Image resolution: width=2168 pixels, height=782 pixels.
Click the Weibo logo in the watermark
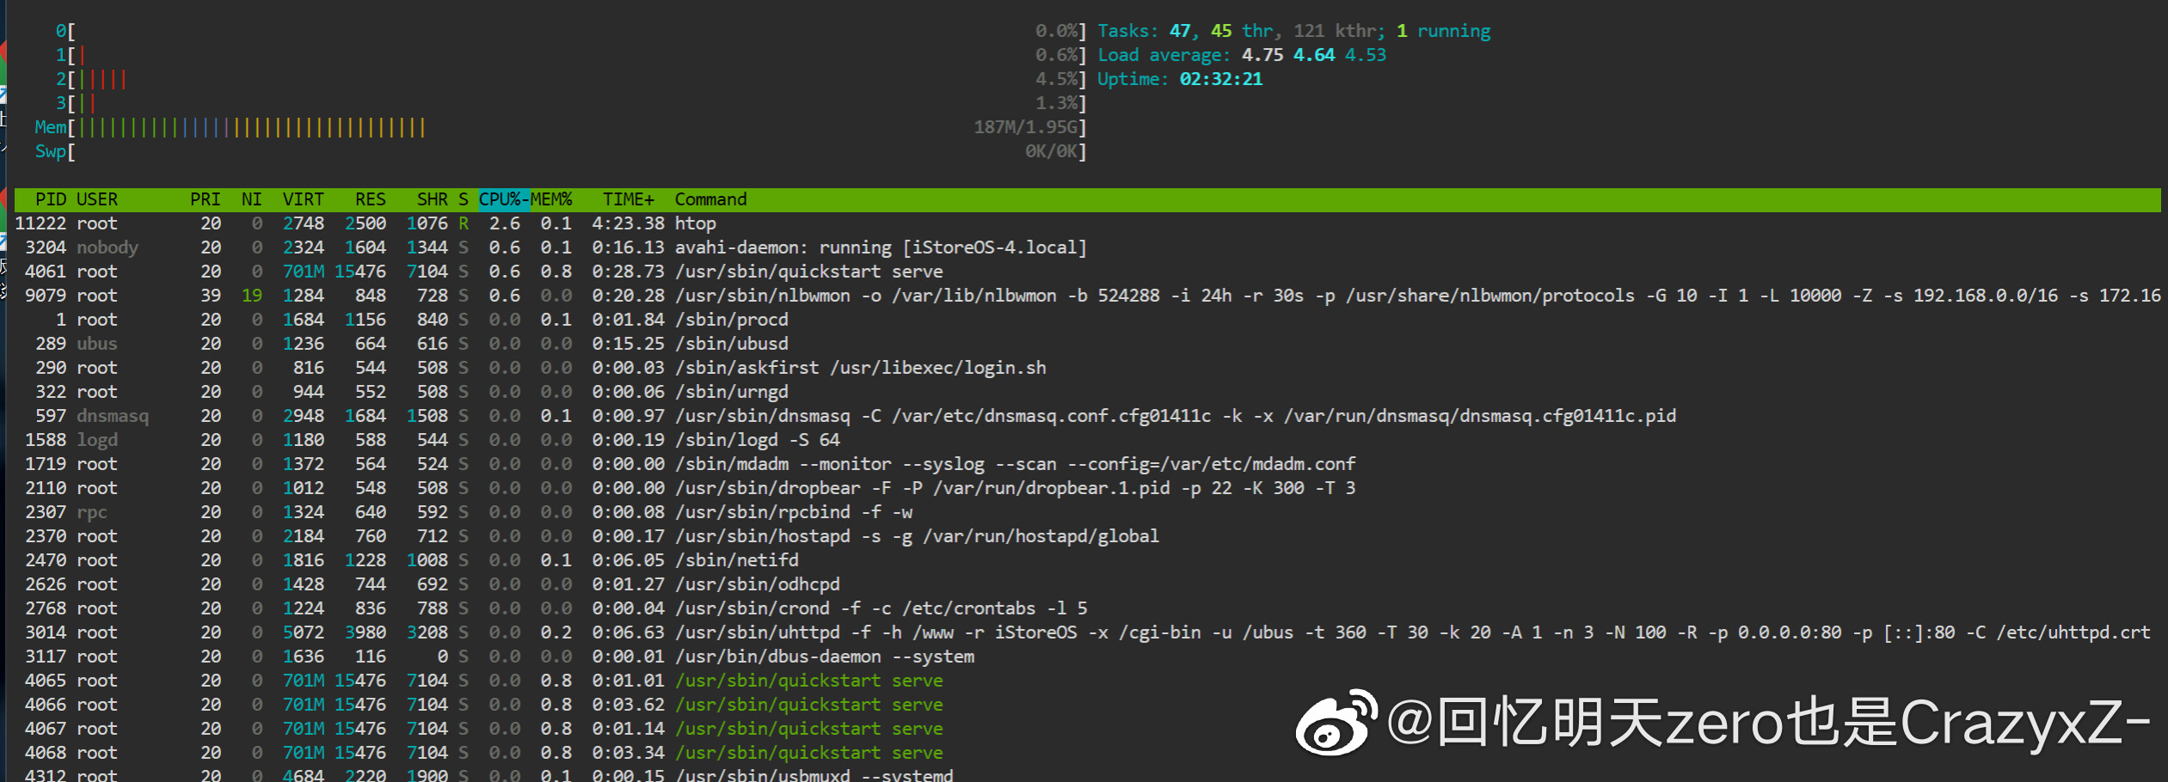(x=1336, y=722)
